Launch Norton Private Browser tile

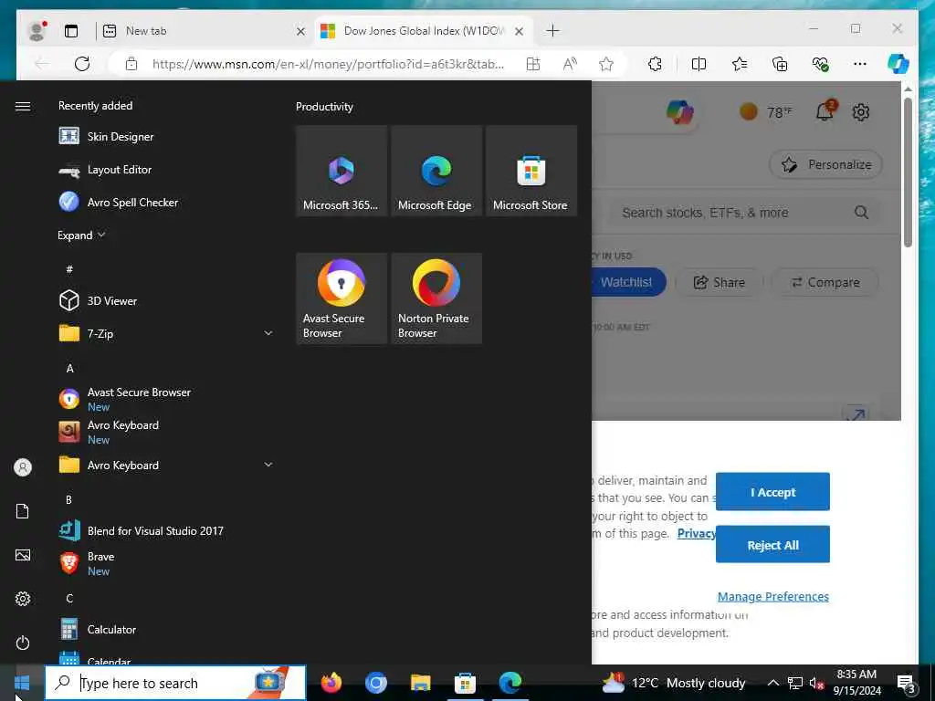[436, 298]
